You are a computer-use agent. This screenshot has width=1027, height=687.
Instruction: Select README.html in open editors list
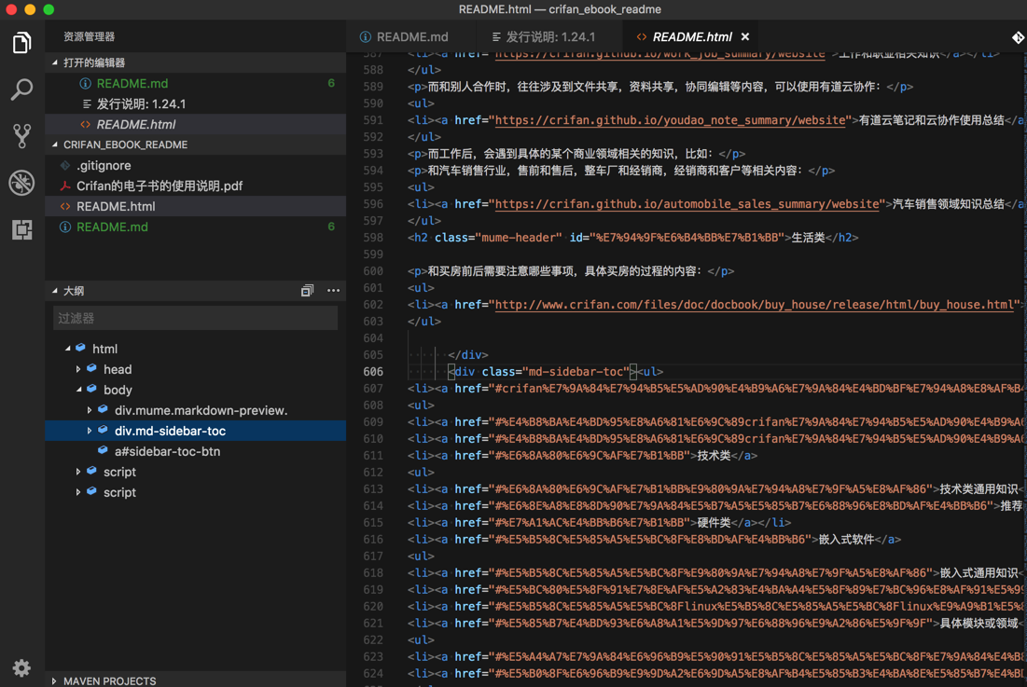(x=195, y=124)
